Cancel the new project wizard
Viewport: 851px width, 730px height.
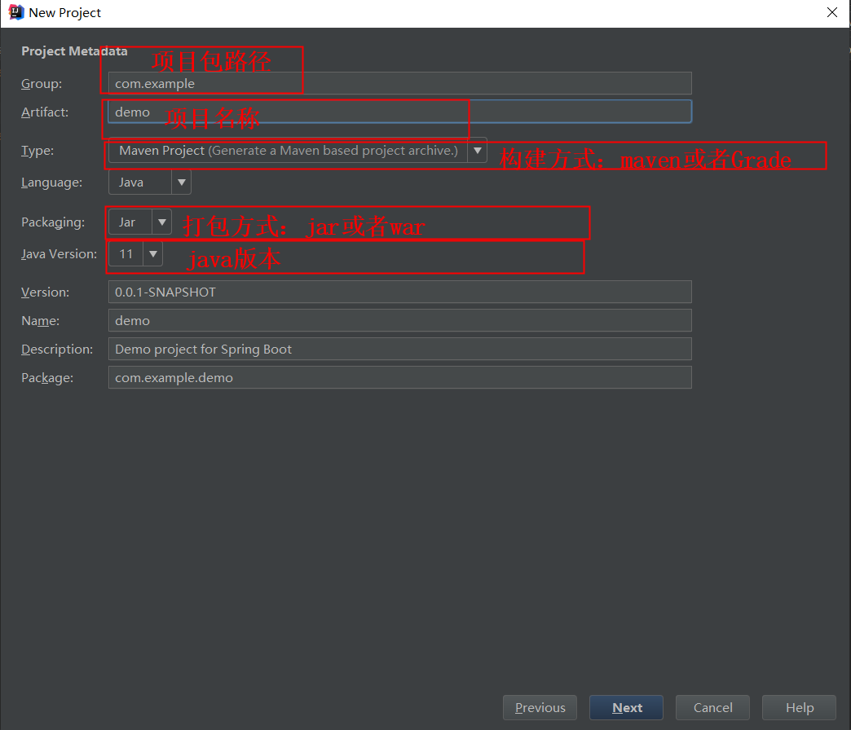point(712,707)
